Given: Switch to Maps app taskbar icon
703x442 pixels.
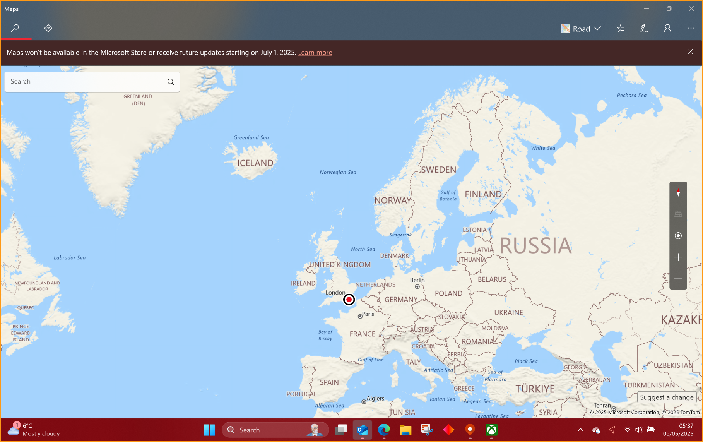Looking at the screenshot, I should [x=470, y=430].
